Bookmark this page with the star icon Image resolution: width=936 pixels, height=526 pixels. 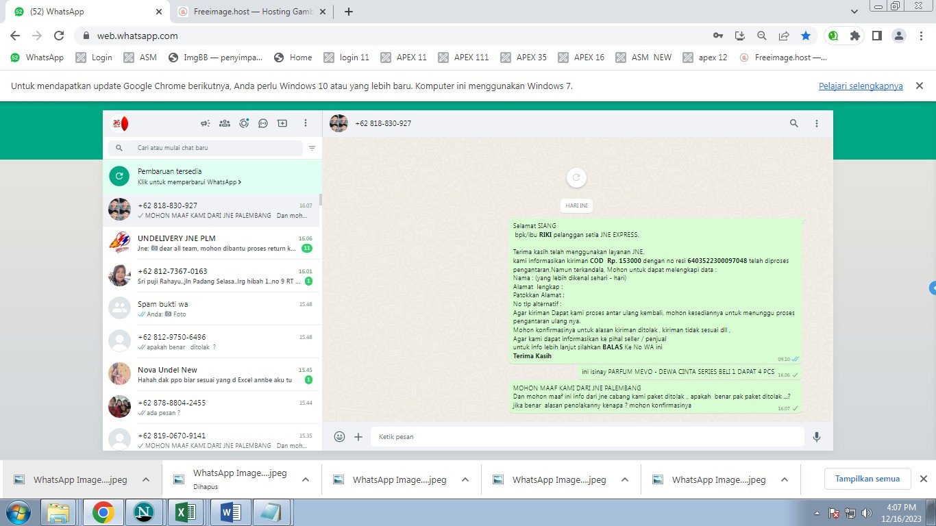click(x=806, y=36)
